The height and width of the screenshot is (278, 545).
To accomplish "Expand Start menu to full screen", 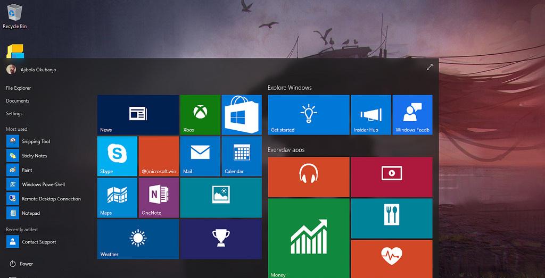I will pos(430,67).
